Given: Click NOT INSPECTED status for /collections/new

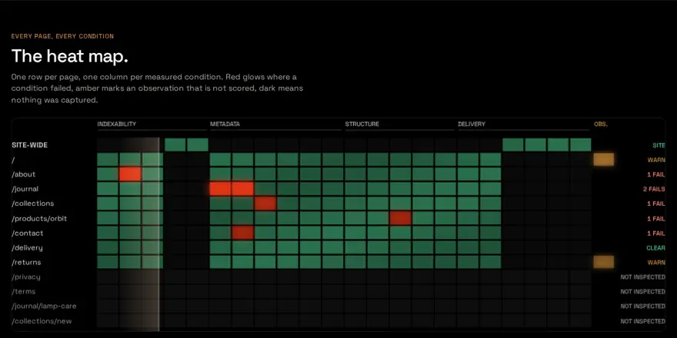Looking at the screenshot, I should tap(643, 321).
